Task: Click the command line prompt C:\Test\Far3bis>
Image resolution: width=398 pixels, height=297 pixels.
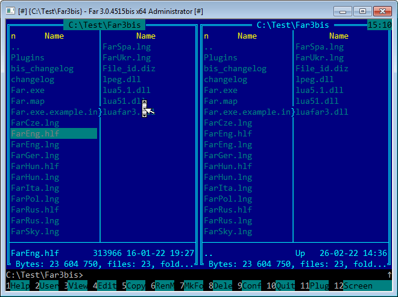Action: tap(45, 275)
